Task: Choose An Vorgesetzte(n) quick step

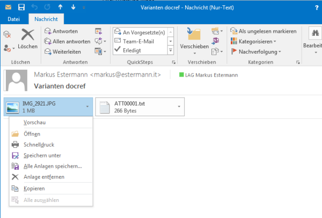Action: pos(140,32)
